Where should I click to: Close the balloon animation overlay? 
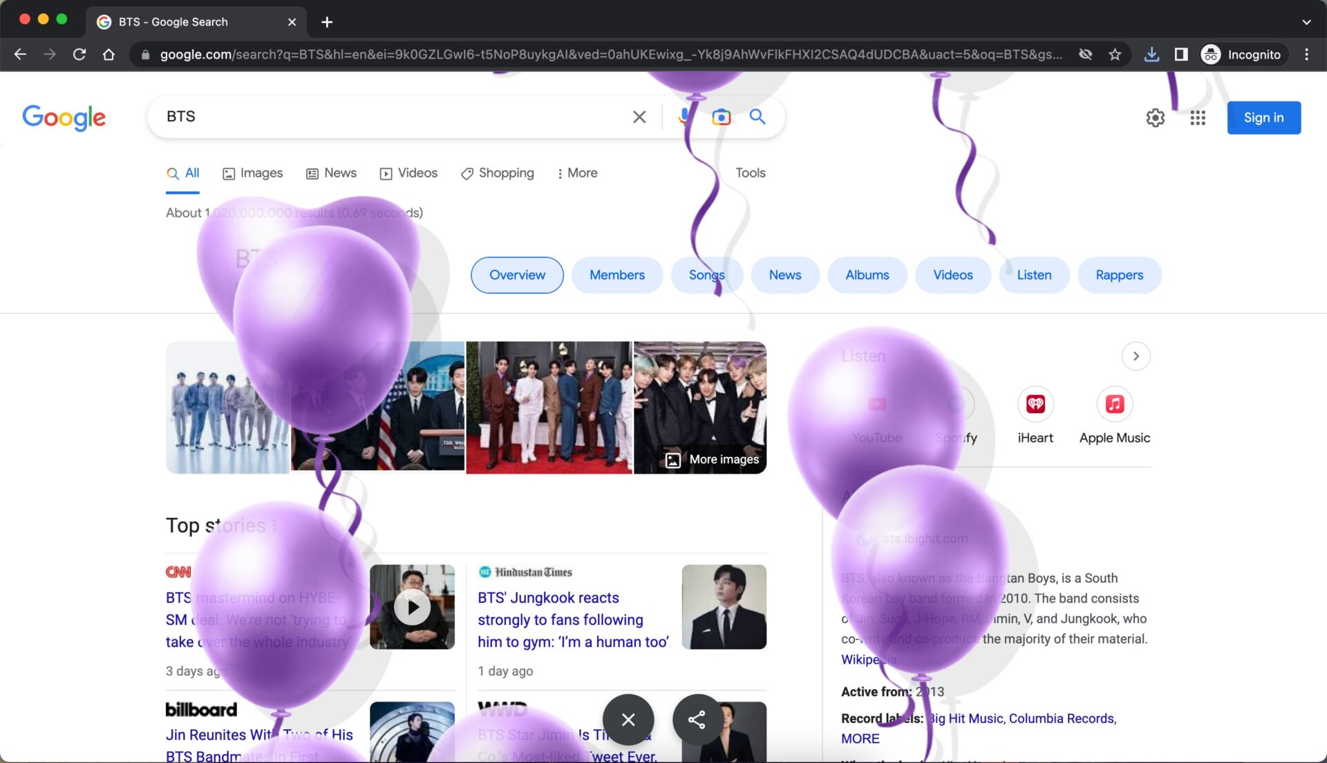coord(628,719)
